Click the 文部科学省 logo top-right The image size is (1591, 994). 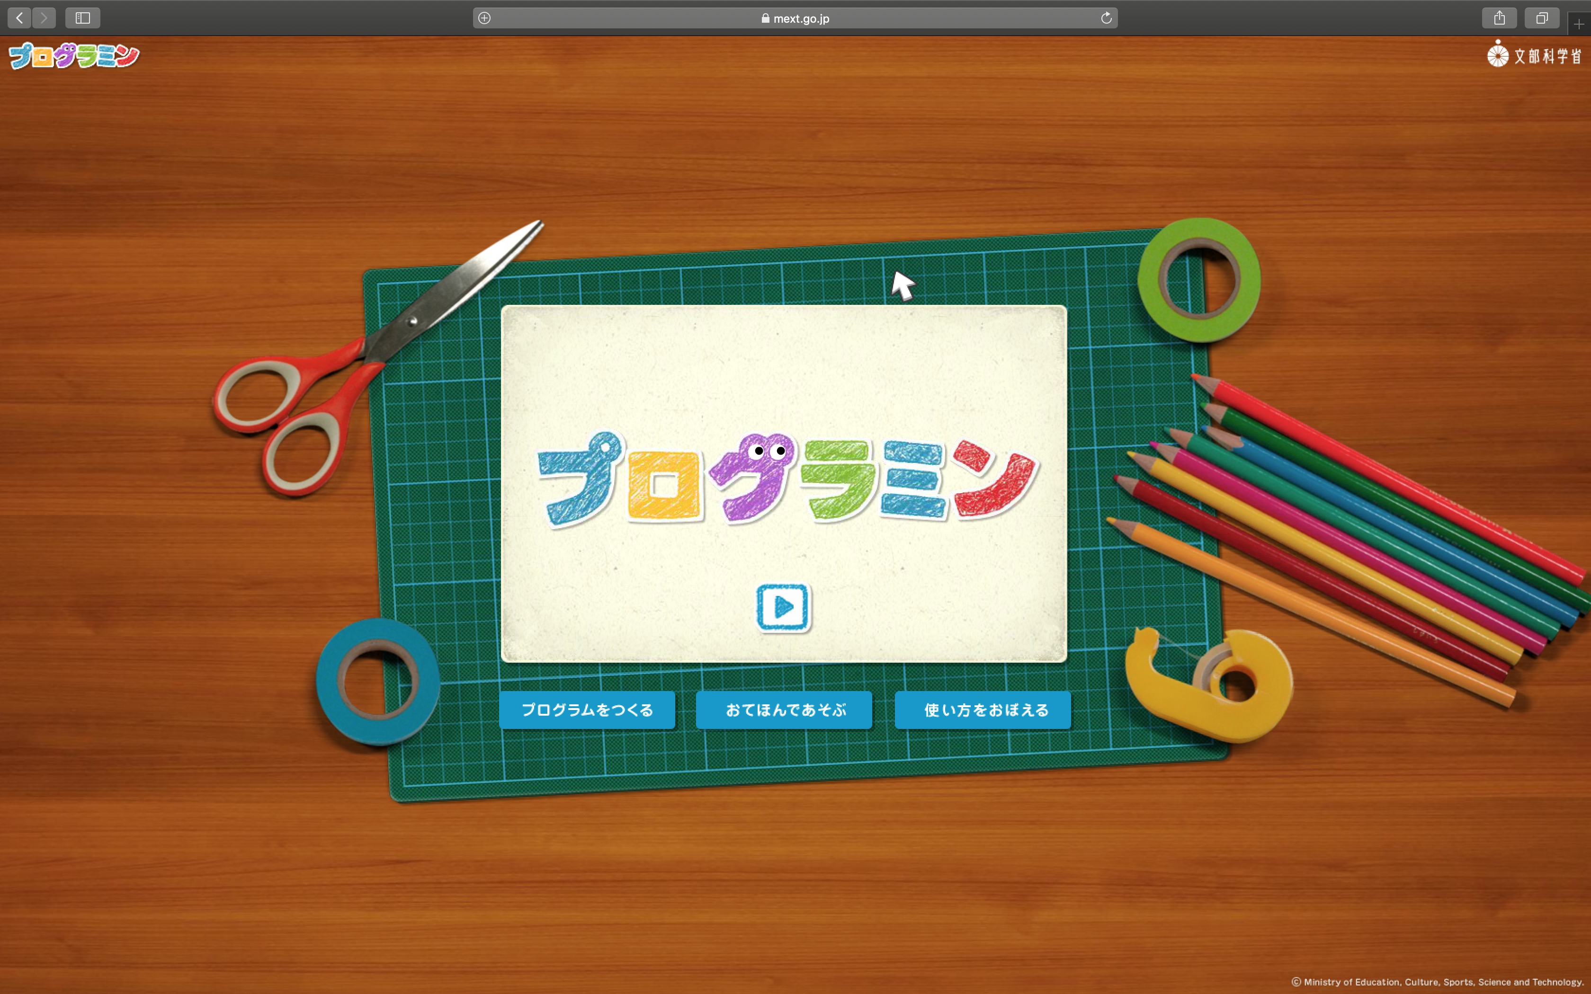(x=1535, y=55)
